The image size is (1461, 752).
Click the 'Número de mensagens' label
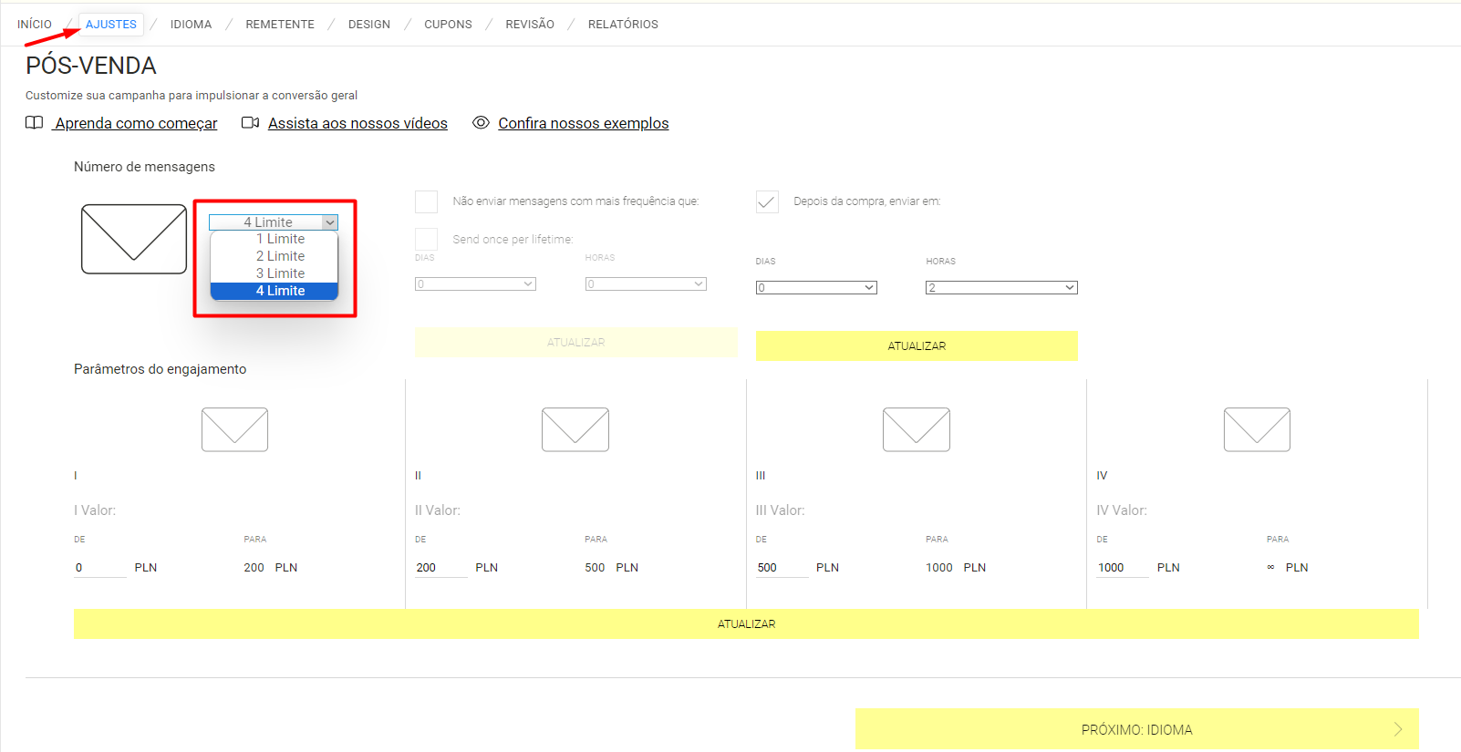(144, 167)
